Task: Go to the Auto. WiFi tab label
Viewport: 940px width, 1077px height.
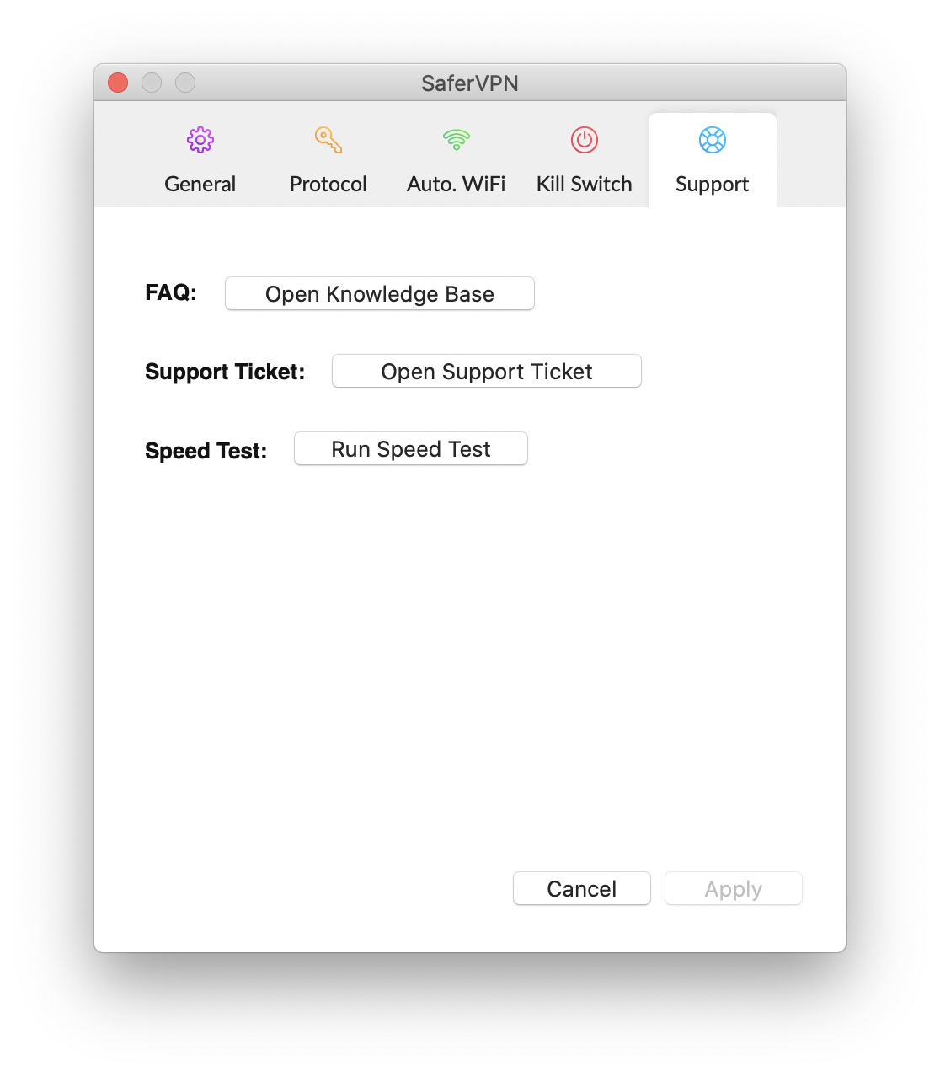Action: click(x=457, y=184)
